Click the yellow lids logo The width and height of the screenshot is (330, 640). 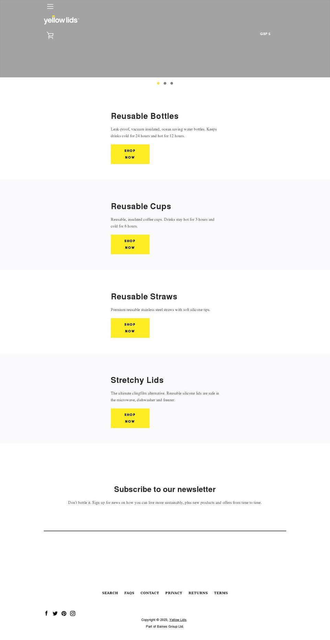click(61, 20)
